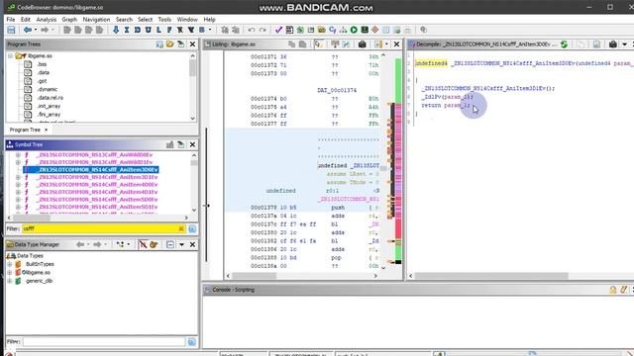Viewport: 634px width, 356px height.
Task: Expand the AniItem3D1Ev function node in Symbol Tree
Action: 18,177
